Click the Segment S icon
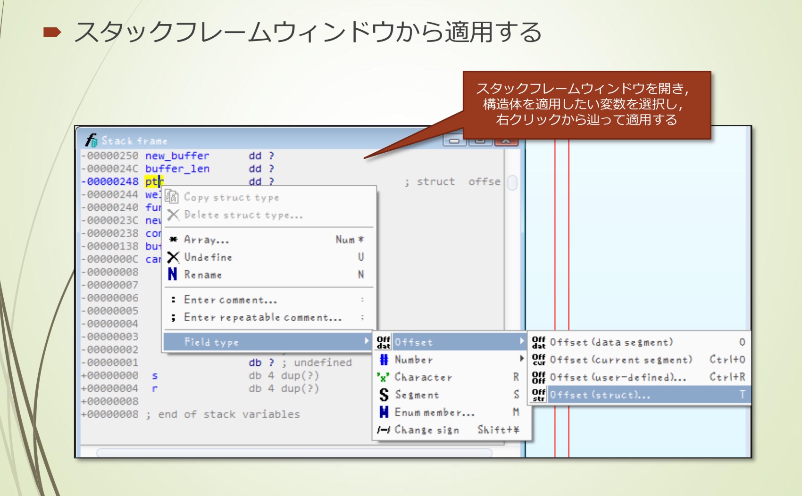The height and width of the screenshot is (496, 802). (384, 395)
